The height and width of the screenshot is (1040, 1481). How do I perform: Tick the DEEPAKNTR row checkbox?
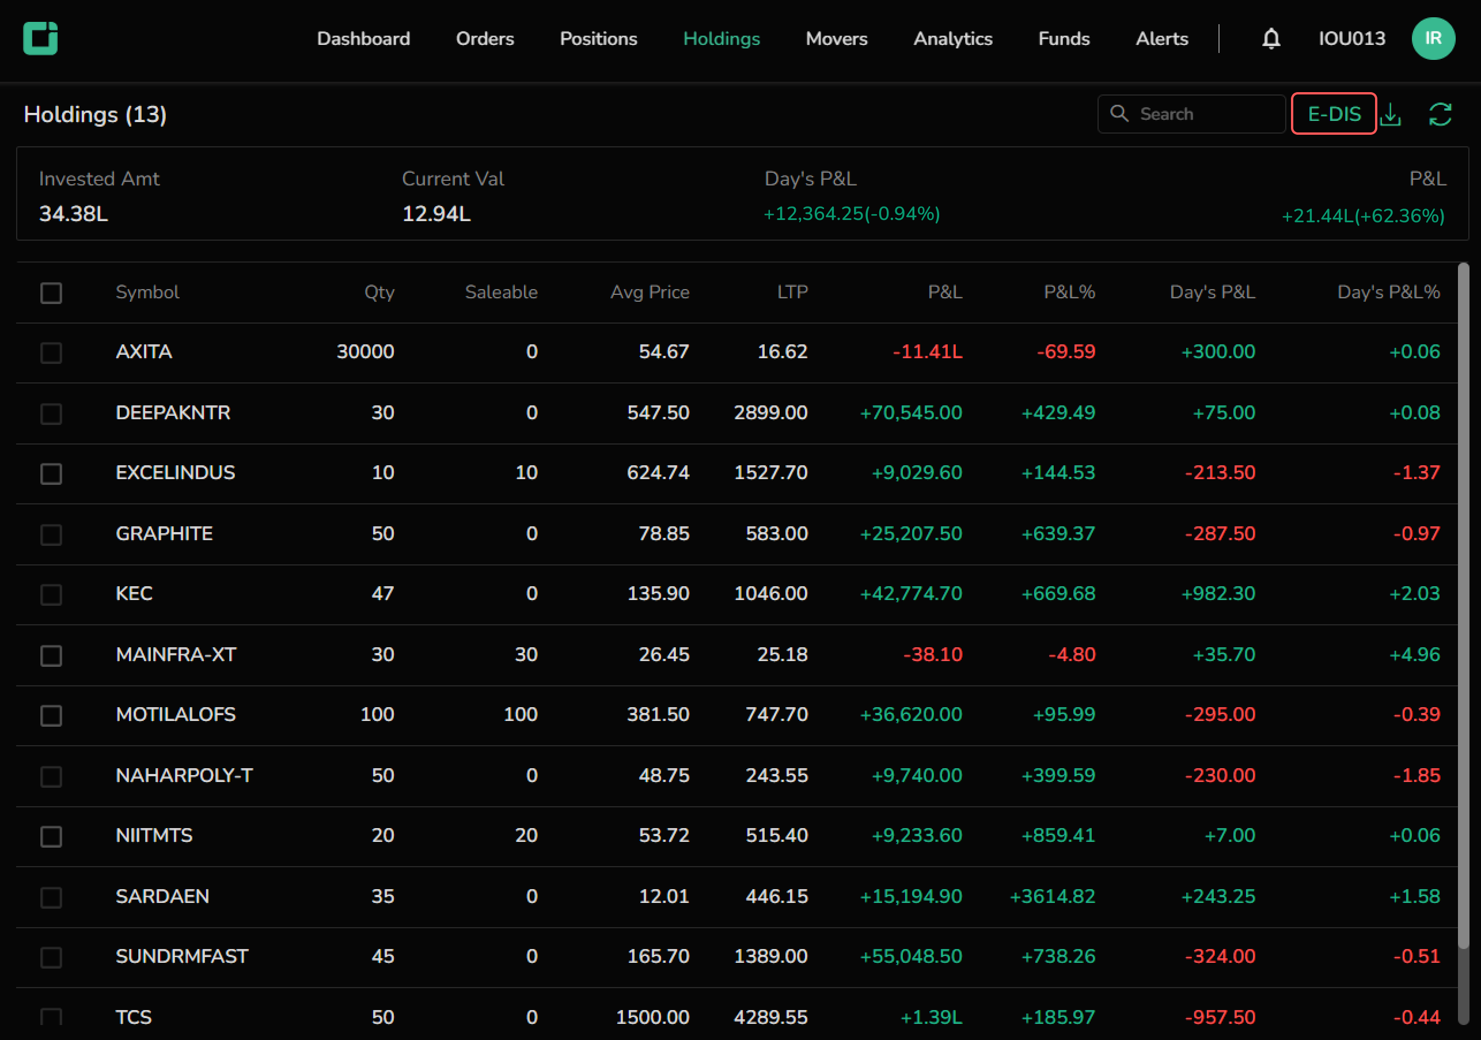[51, 413]
